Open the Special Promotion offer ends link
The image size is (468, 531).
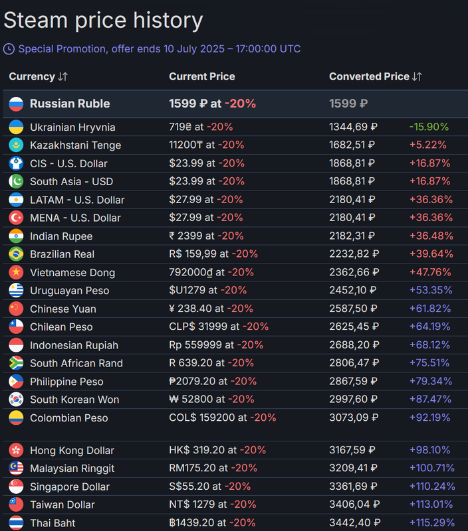tap(160, 48)
